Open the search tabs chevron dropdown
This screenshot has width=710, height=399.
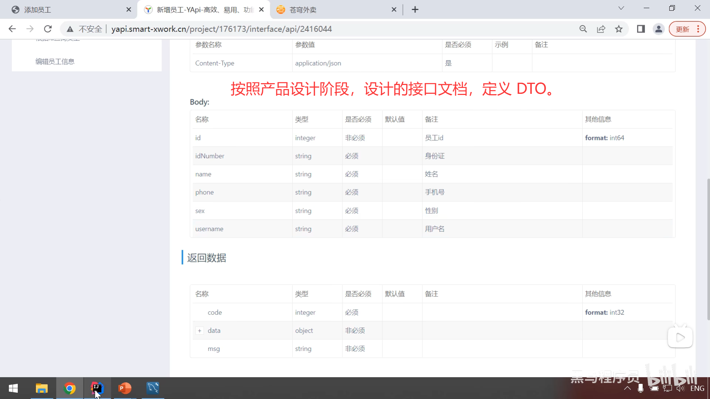click(621, 8)
